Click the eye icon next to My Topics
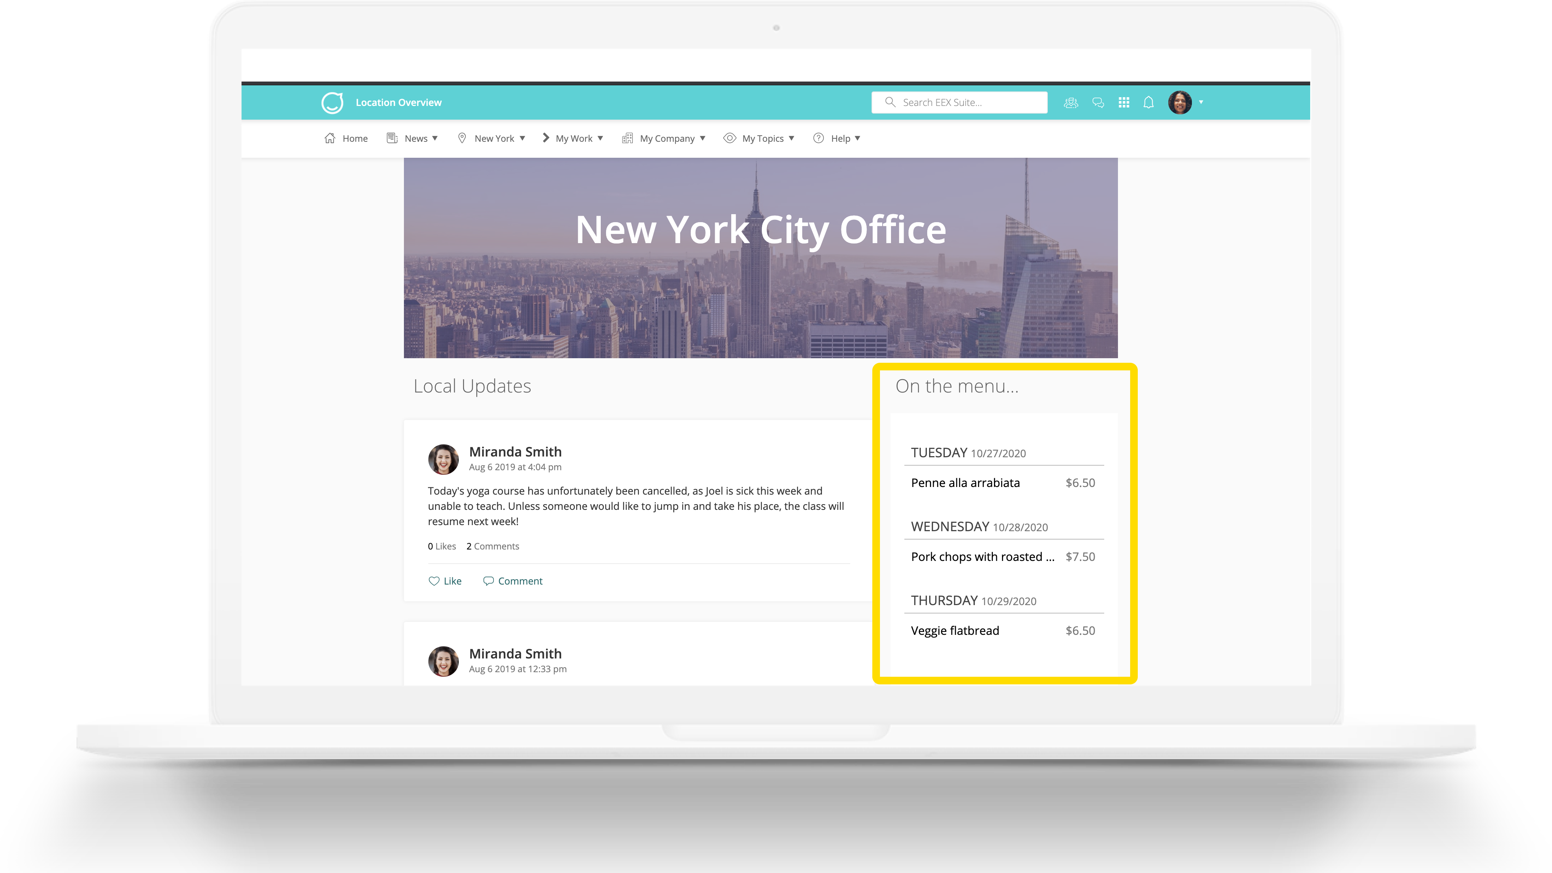1552x873 pixels. pos(730,138)
